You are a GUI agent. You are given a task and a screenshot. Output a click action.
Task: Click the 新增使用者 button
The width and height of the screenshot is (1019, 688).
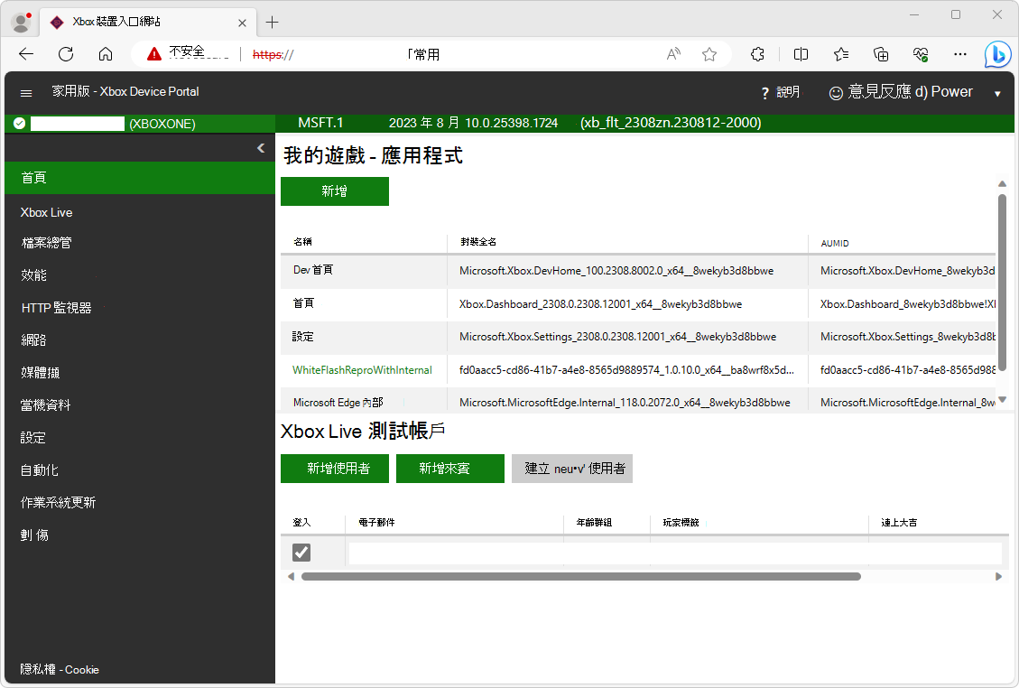pos(335,469)
